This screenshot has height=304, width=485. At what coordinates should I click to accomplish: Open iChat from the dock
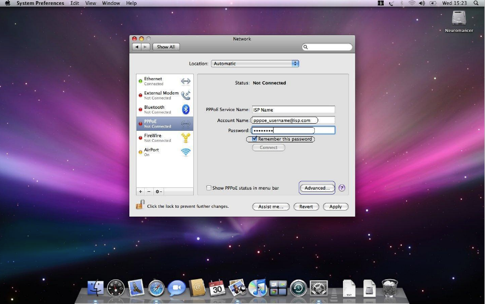[x=177, y=288]
